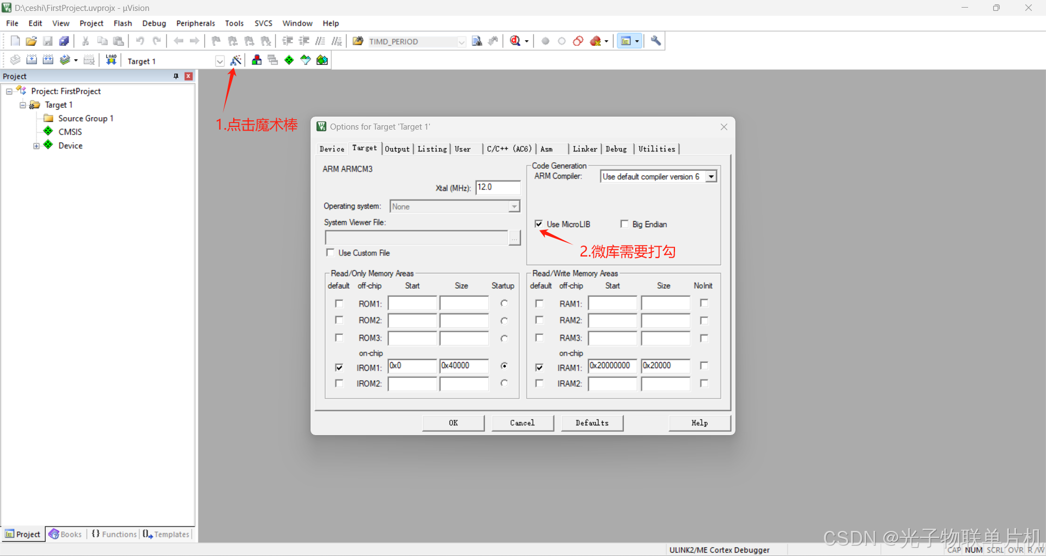Click the Save All icon
Viewport: 1046px width, 556px height.
tap(64, 41)
